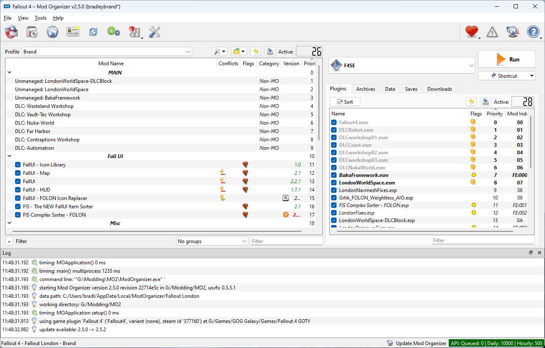Click the red version warning icon for FIS Complex Sorter
The width and height of the screenshot is (545, 348).
[x=286, y=215]
